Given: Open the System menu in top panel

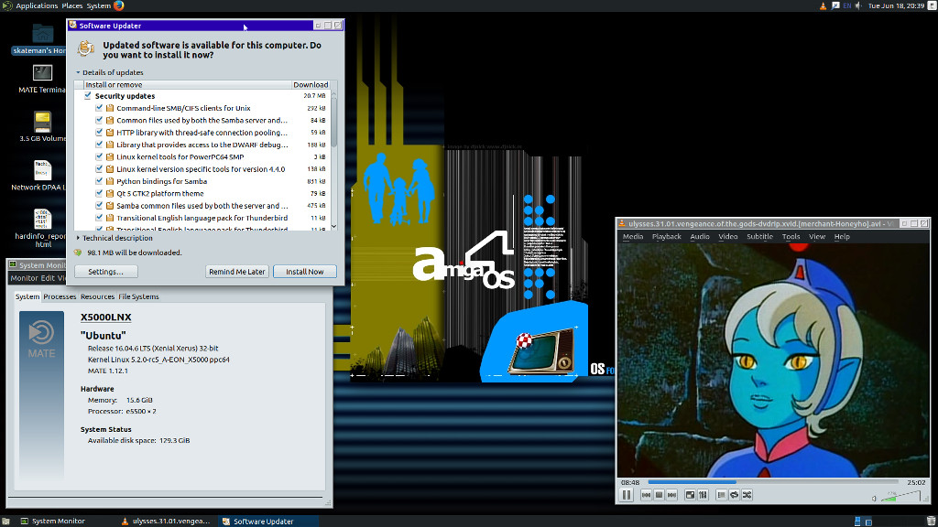Looking at the screenshot, I should tap(99, 5).
